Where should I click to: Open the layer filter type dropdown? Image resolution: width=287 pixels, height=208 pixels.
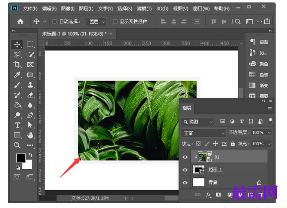tap(197, 122)
